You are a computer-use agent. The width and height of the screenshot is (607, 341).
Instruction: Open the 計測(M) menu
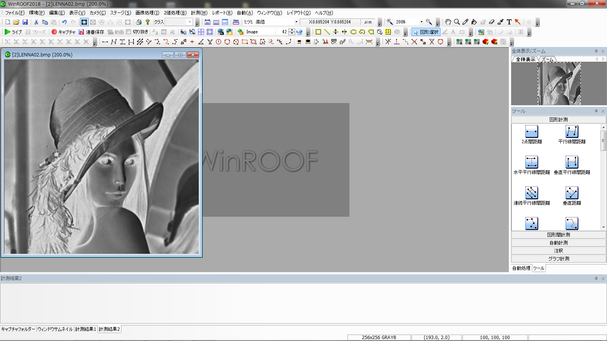[x=199, y=13]
